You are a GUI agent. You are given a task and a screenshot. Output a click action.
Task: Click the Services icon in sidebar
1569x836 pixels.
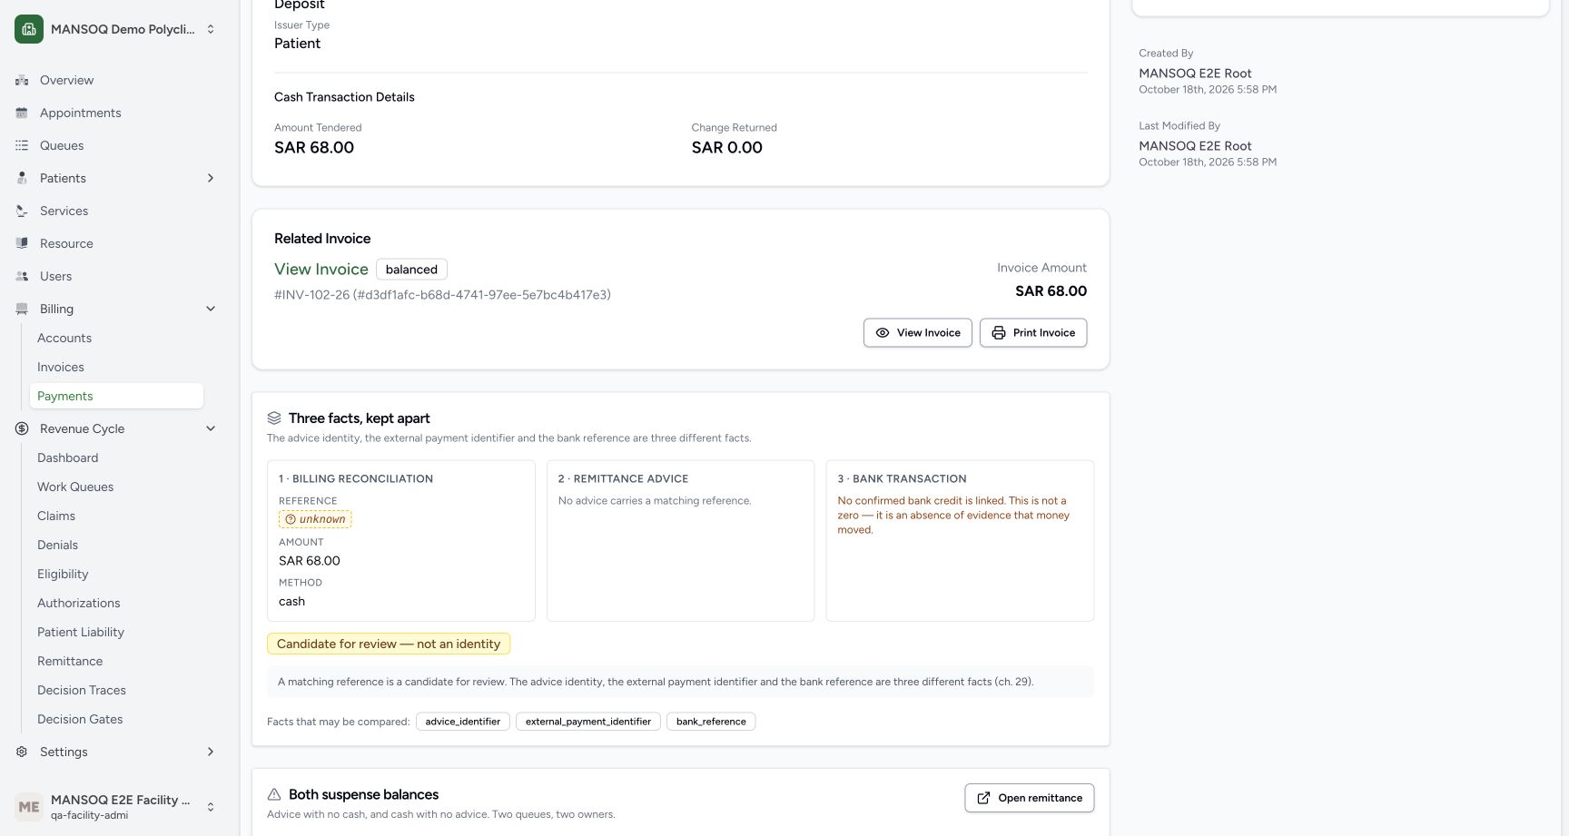22,211
